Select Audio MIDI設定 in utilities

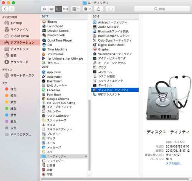[115, 27]
